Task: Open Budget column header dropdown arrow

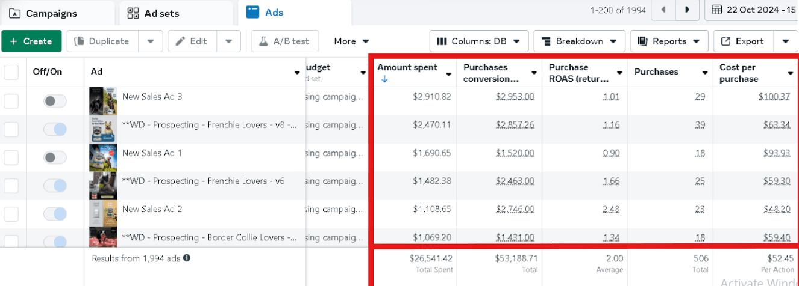Action: pos(363,73)
